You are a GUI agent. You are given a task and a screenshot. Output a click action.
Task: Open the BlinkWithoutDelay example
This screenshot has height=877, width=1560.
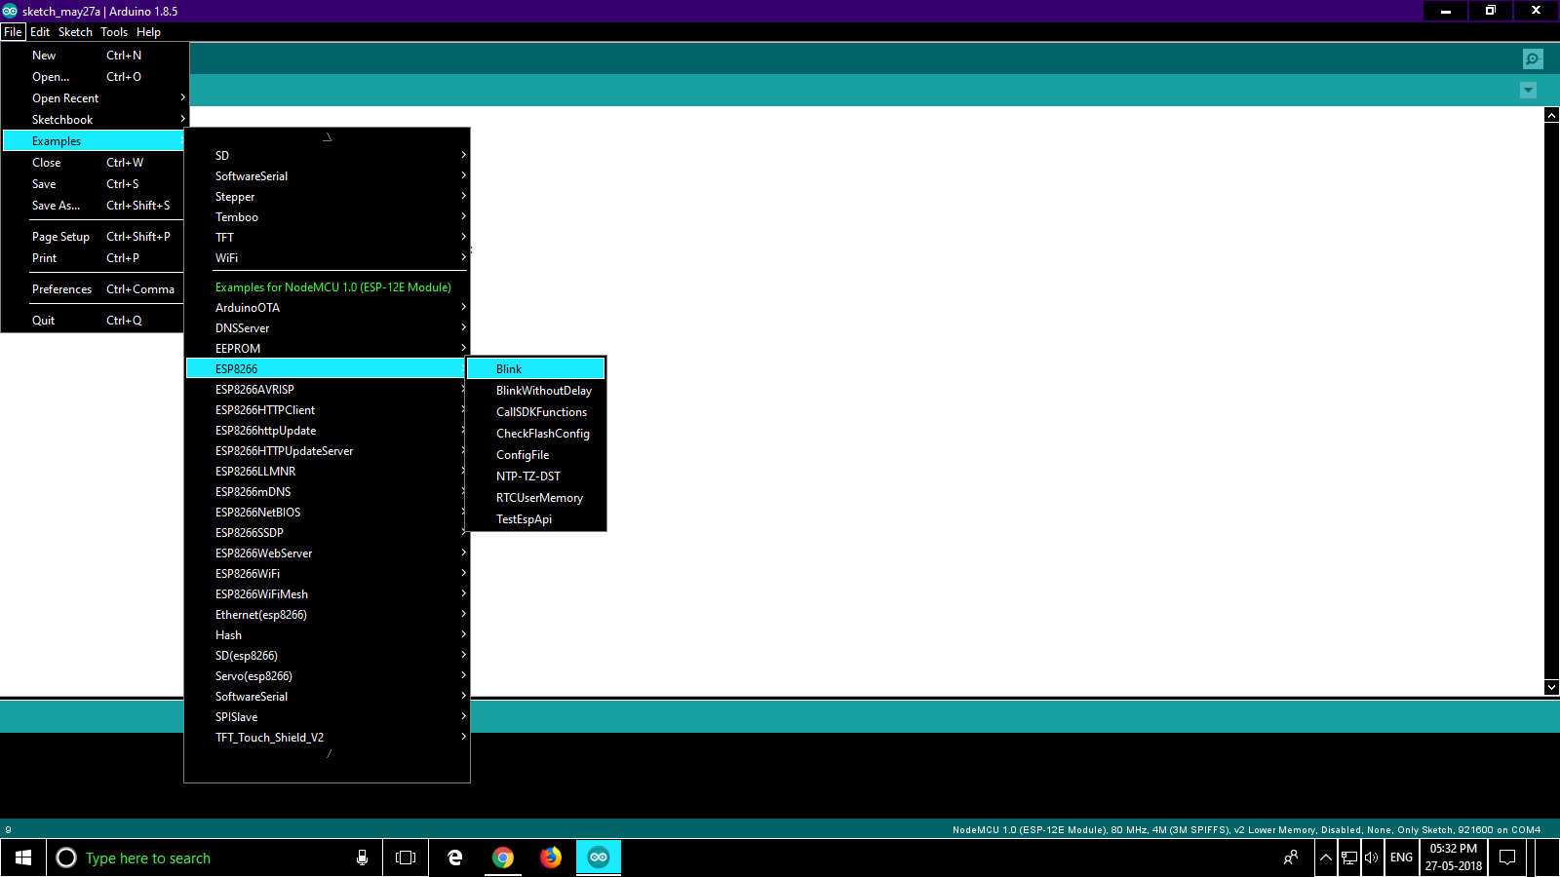(536, 391)
